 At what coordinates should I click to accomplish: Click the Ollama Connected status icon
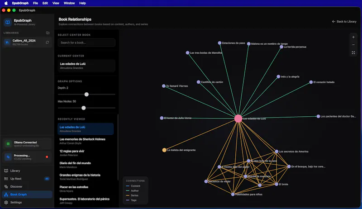click(8, 144)
